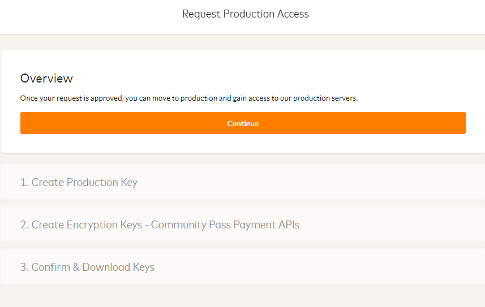Click the word "Access" in the page title
Screen dimensions: 485x307
tap(292, 14)
